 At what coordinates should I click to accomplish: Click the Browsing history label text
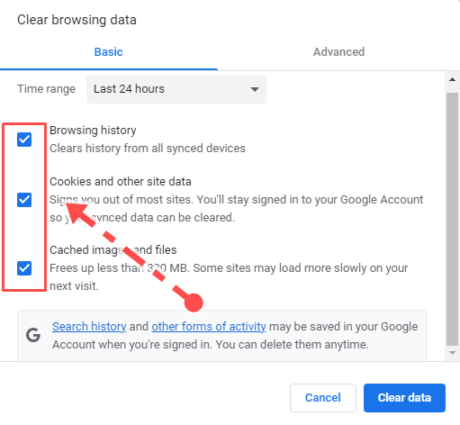point(93,131)
